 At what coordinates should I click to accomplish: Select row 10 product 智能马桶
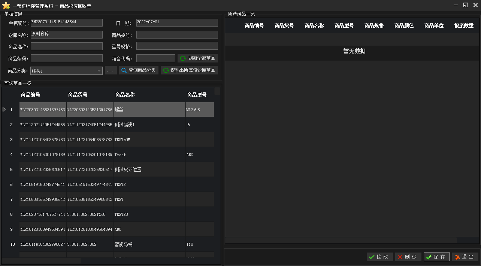[x=124, y=244]
